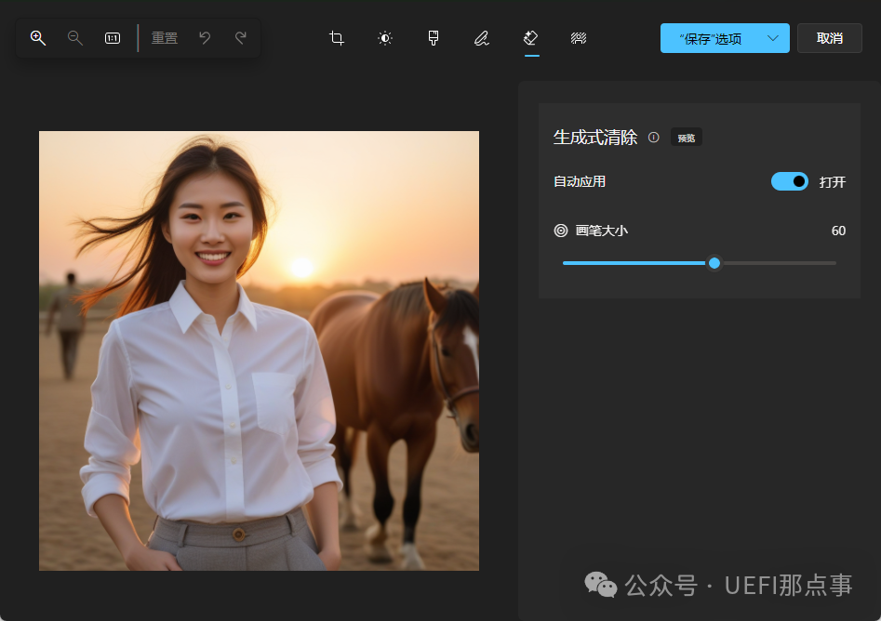Viewport: 881px width, 621px height.
Task: Click the 重置 reset button
Action: (165, 38)
